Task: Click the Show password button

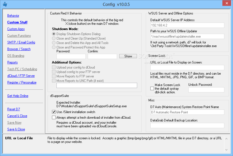Action: pos(128,56)
